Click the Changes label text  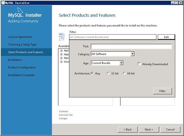(63, 118)
